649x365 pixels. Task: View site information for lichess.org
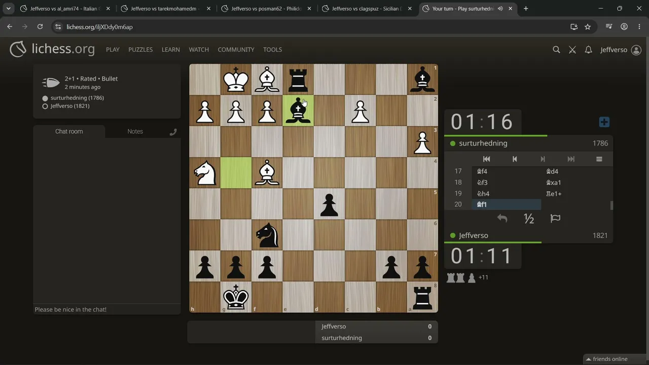click(x=58, y=27)
